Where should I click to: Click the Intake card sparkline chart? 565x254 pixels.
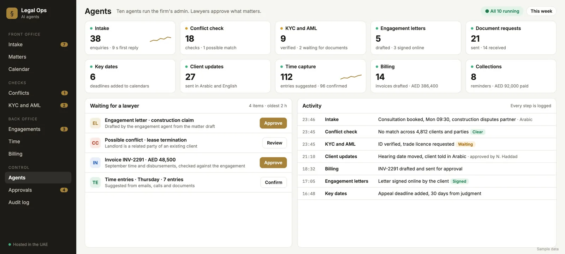pos(160,39)
